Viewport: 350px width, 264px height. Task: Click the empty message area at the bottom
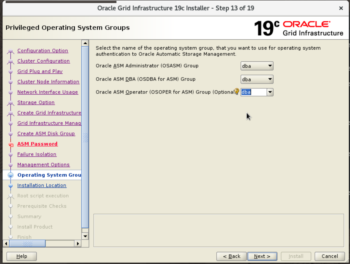[219, 230]
